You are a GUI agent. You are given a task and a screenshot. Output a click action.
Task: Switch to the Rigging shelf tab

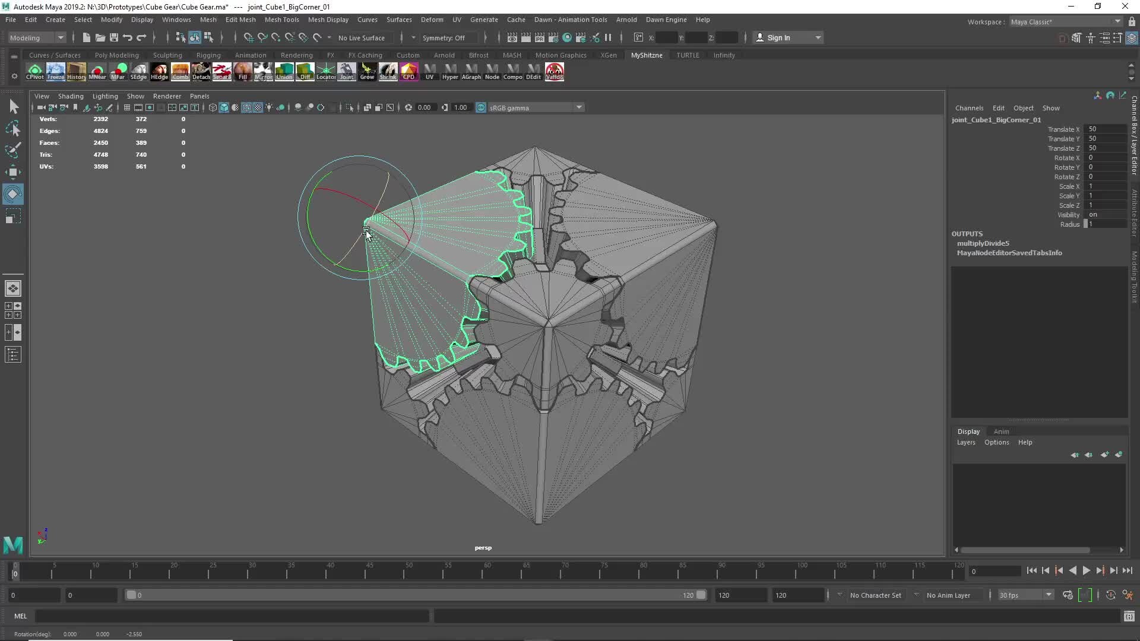point(208,55)
